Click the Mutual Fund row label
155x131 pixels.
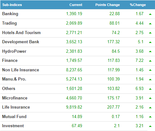point(14,116)
